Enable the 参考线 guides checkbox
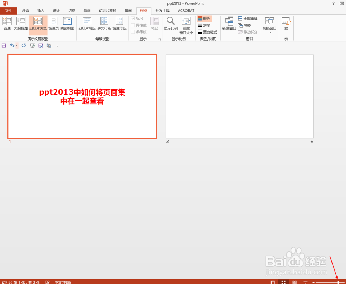The width and height of the screenshot is (346, 284). (134, 32)
